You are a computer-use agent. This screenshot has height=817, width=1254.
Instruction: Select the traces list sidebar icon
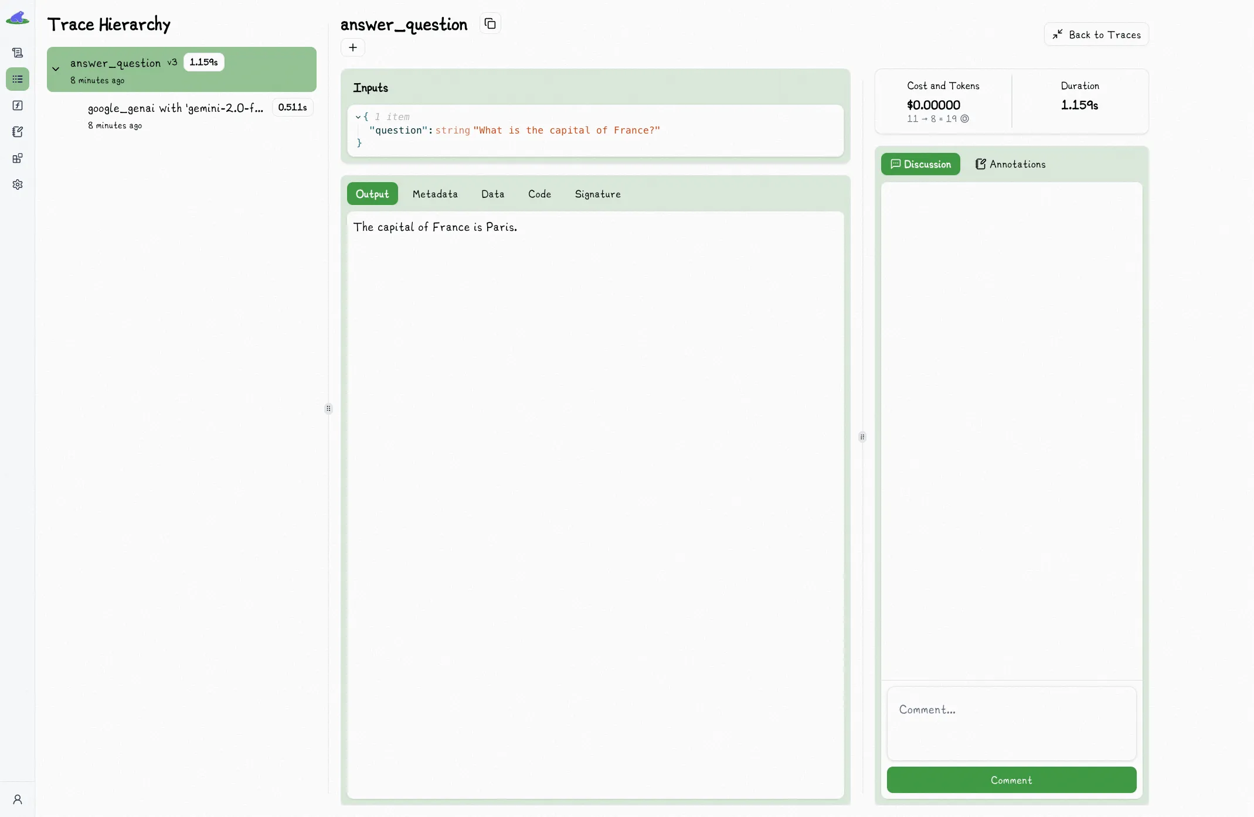(18, 79)
